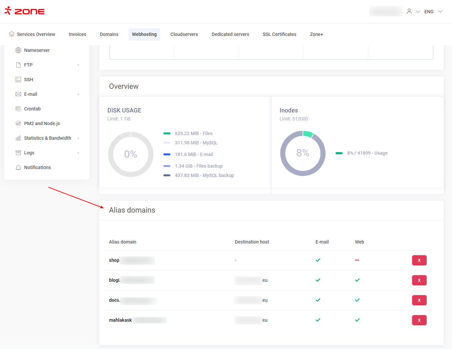Image resolution: width=452 pixels, height=349 pixels.
Task: Click the Inodes 8% donut chart
Action: (303, 153)
